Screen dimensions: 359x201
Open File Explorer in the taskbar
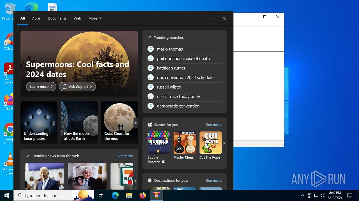coord(129,195)
